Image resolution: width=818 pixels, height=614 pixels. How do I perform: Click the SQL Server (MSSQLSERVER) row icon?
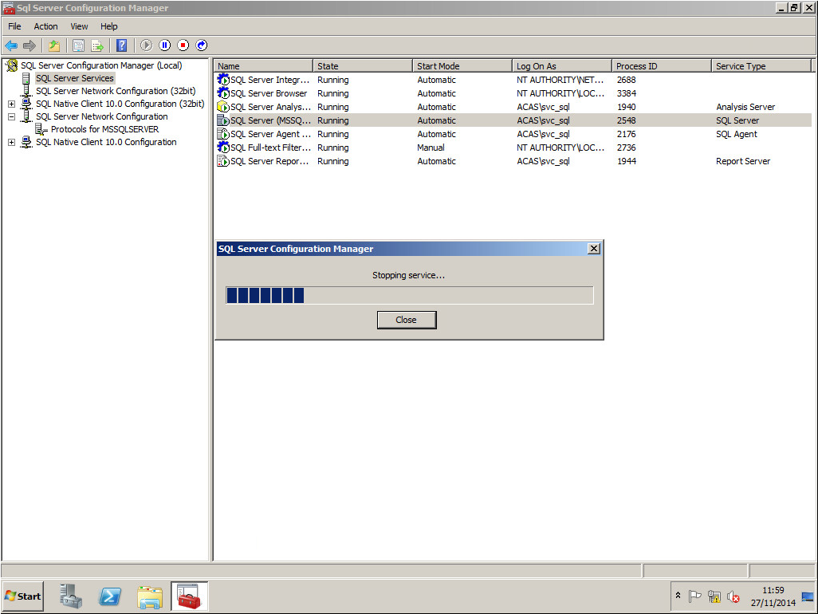(223, 120)
